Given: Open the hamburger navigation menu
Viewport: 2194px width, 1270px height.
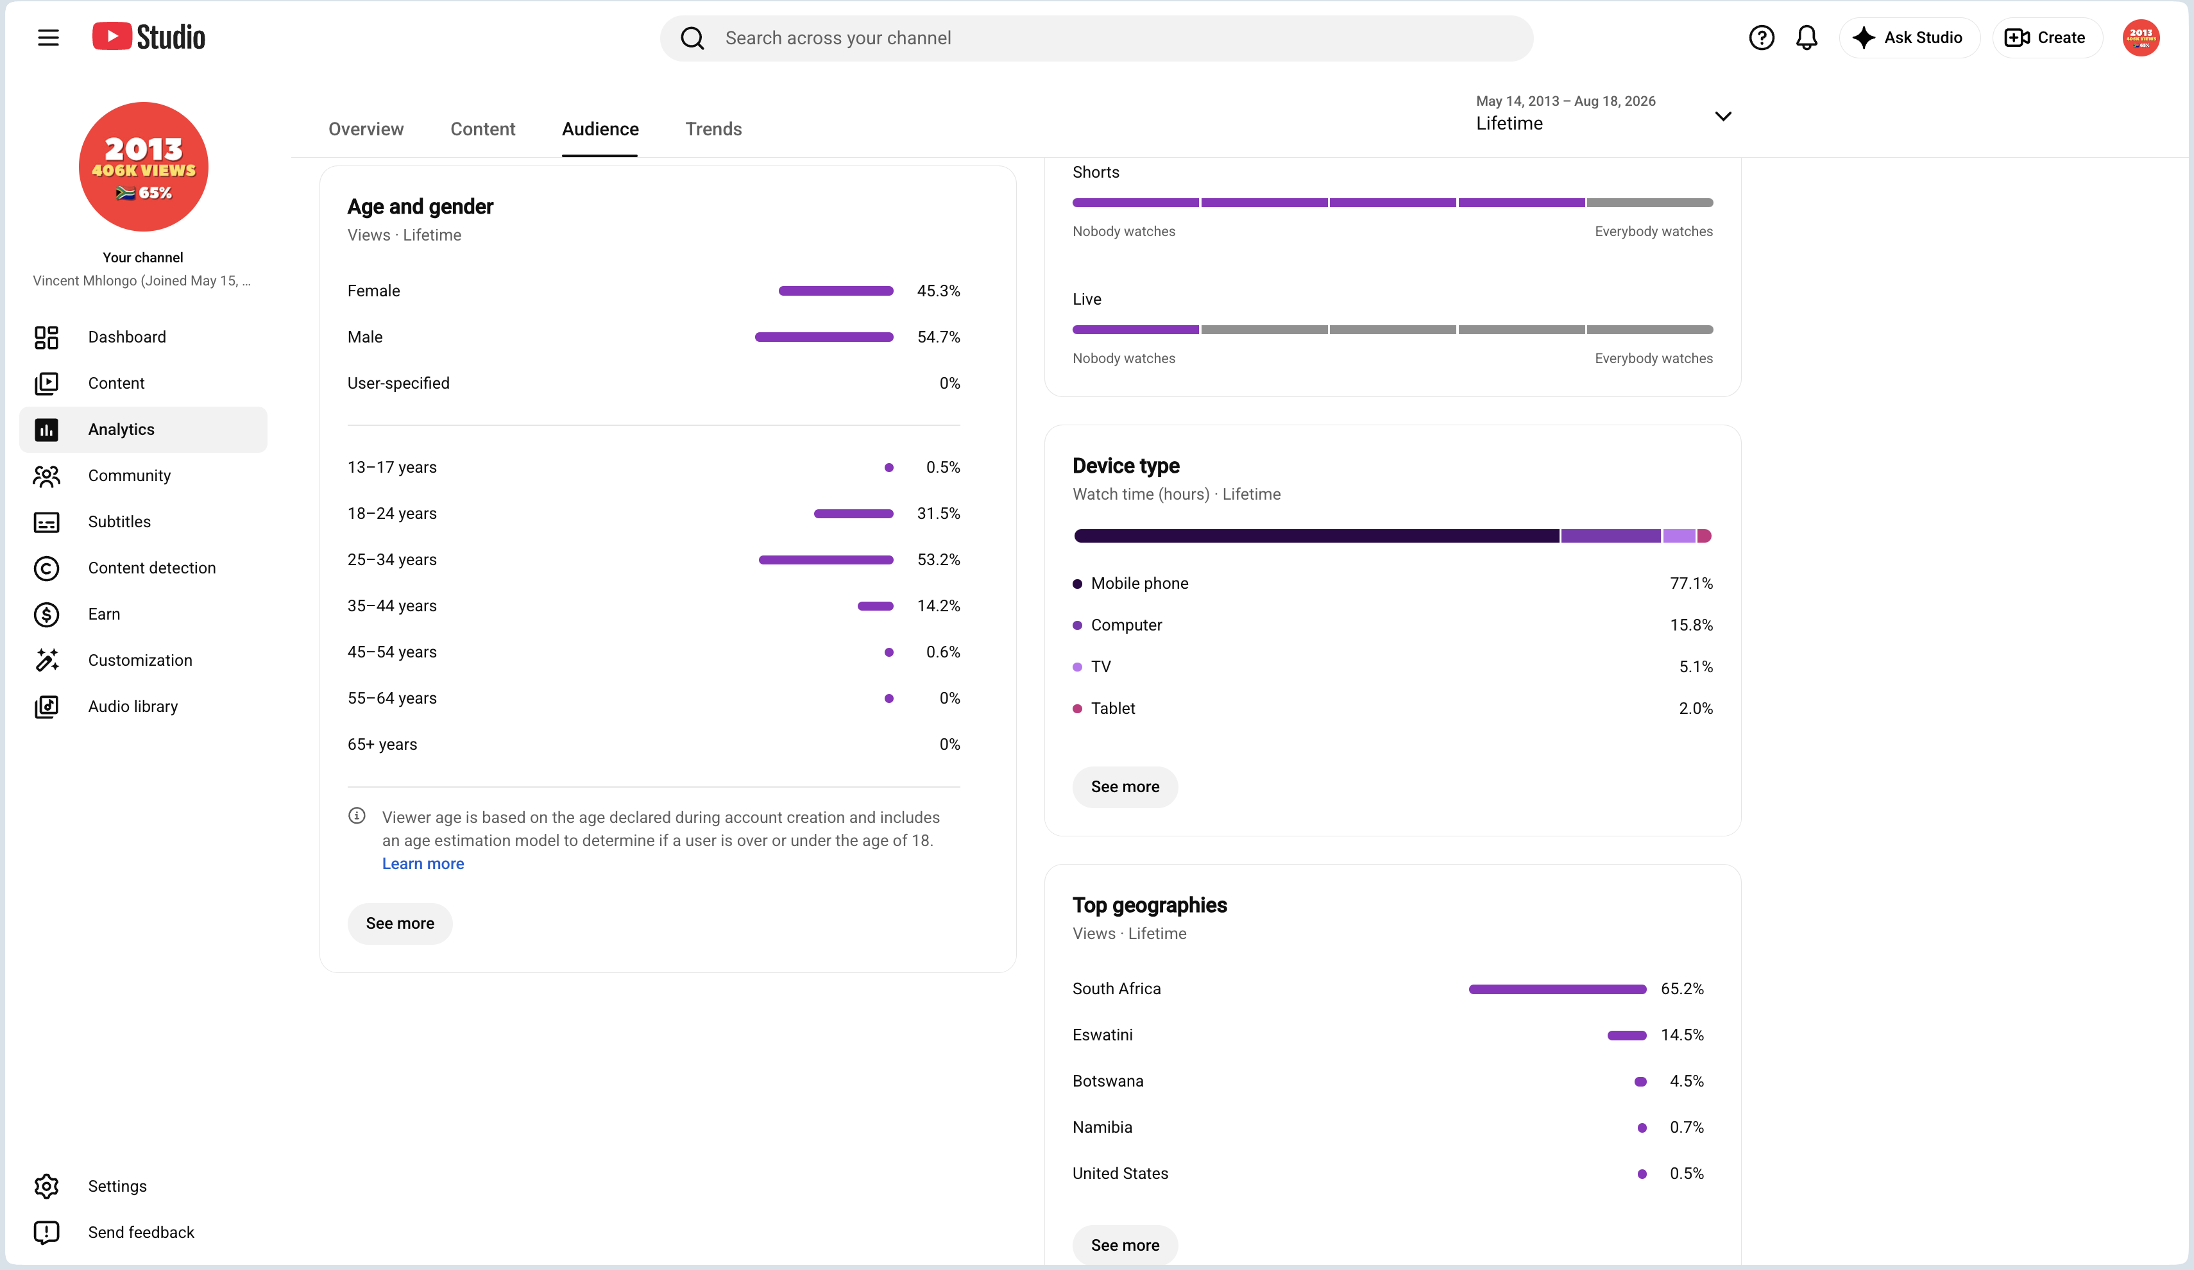Looking at the screenshot, I should pos(48,37).
